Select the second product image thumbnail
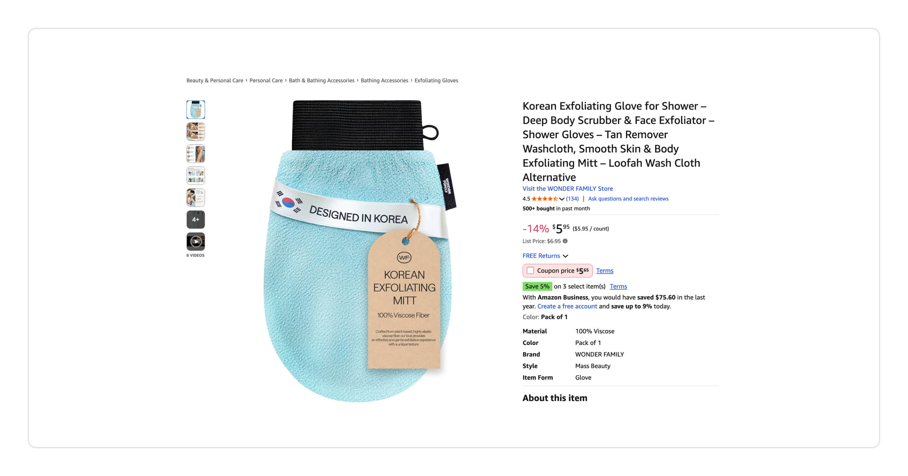This screenshot has height=476, width=908. [x=196, y=131]
